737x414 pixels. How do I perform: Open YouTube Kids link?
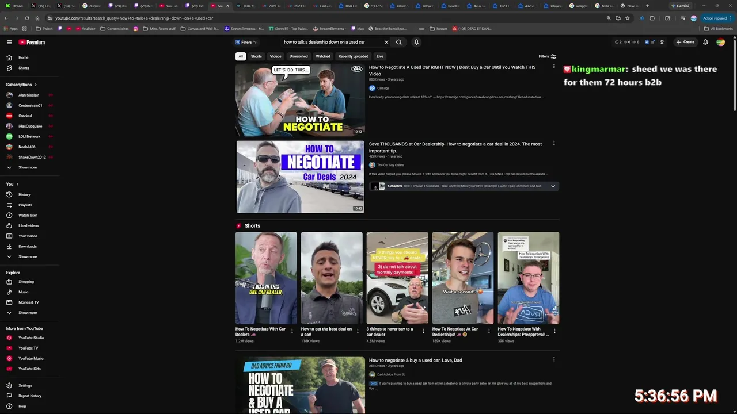(x=29, y=369)
